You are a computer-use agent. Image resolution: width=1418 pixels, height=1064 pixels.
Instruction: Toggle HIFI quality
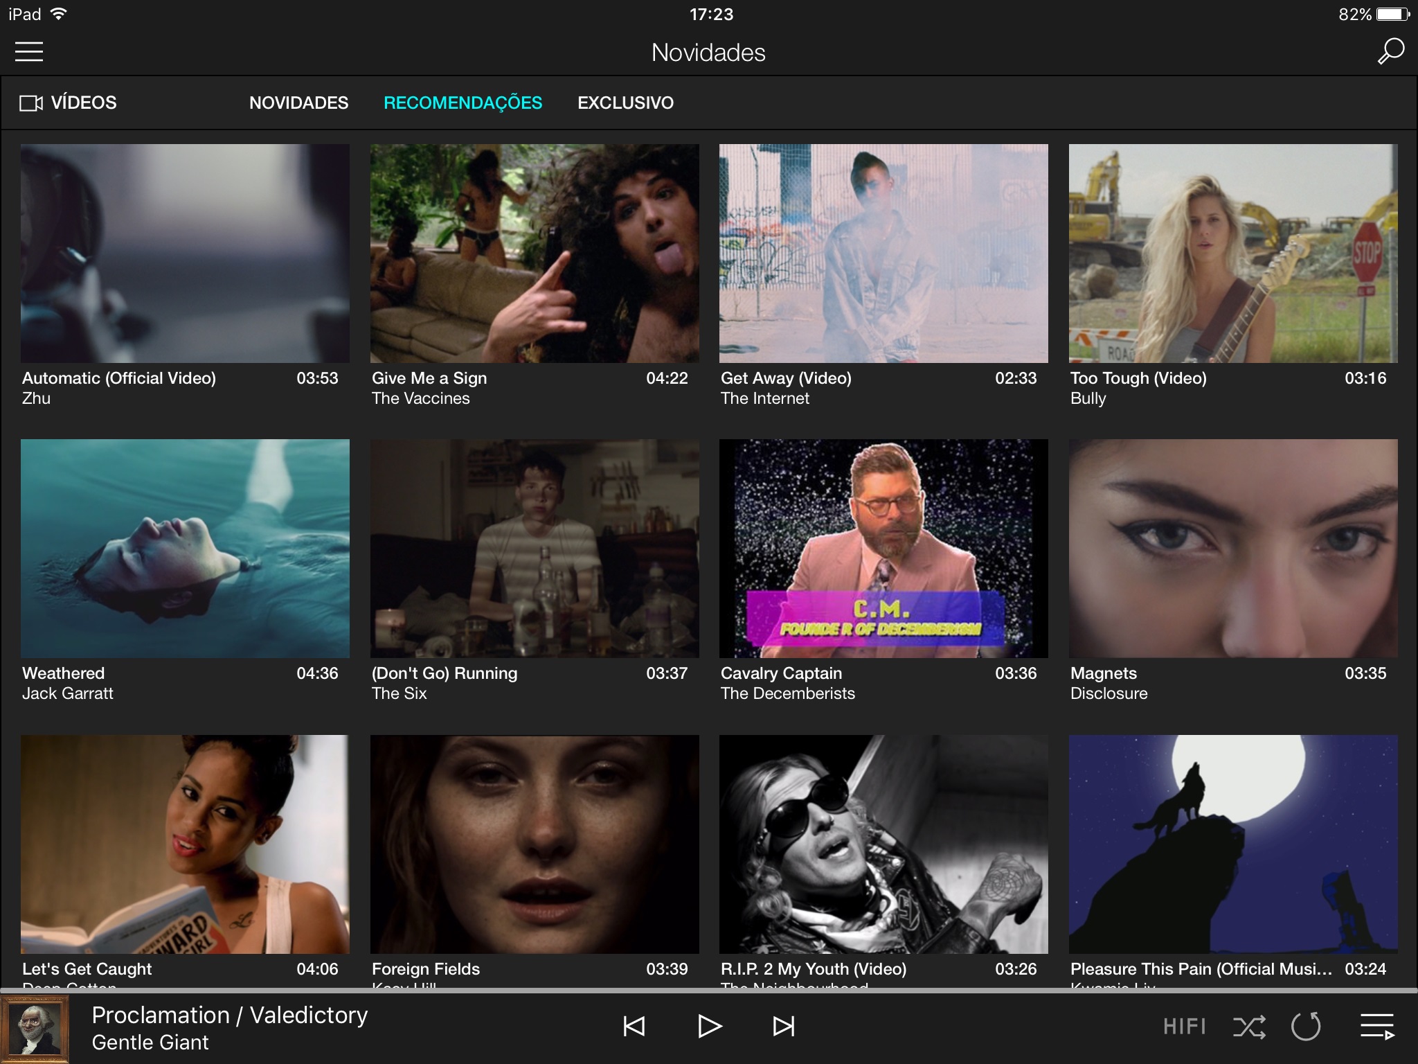(x=1185, y=1026)
